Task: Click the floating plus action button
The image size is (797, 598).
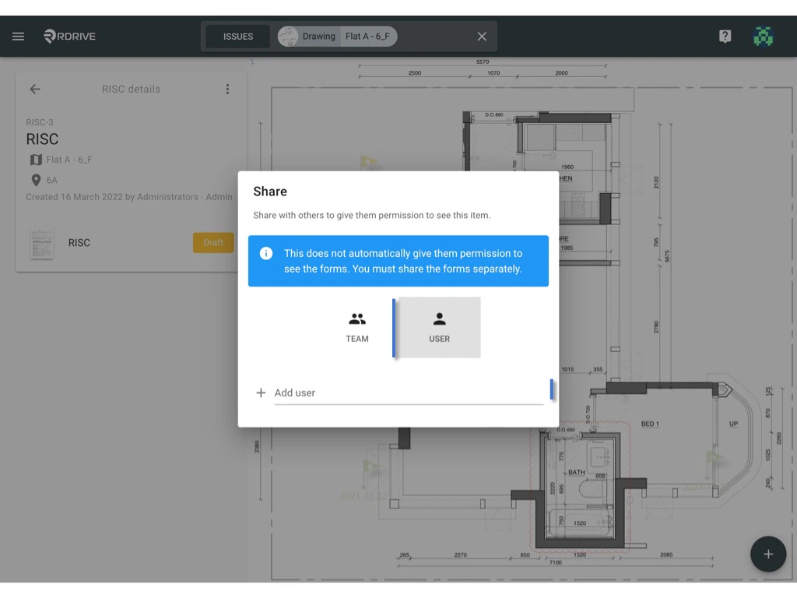Action: point(768,554)
